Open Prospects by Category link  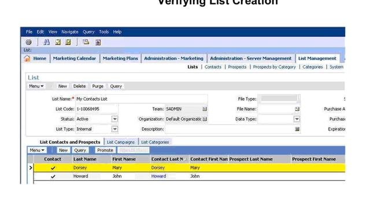coord(274,67)
